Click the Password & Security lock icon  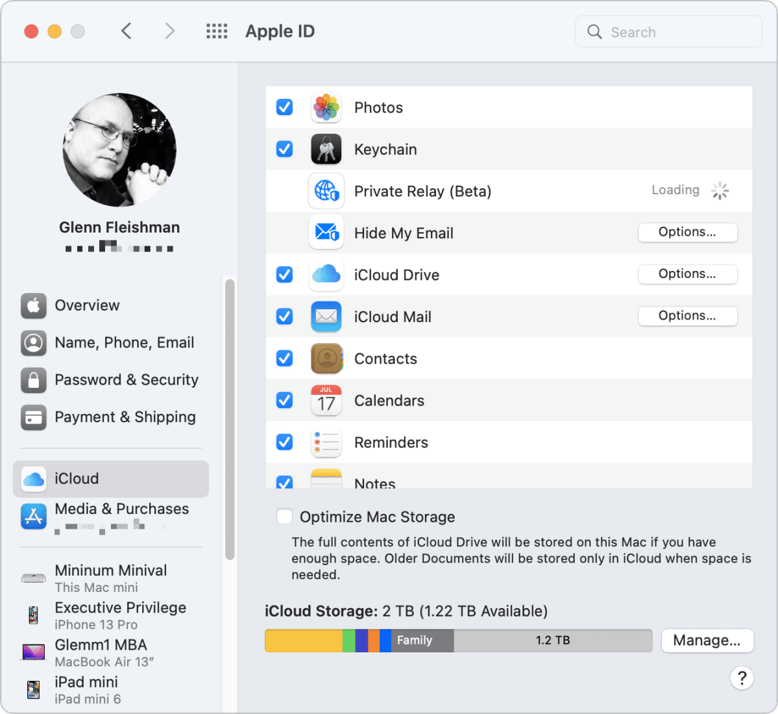tap(34, 380)
